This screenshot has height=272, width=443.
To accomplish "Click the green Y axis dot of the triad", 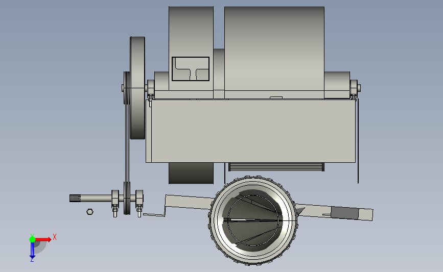I will point(32,239).
